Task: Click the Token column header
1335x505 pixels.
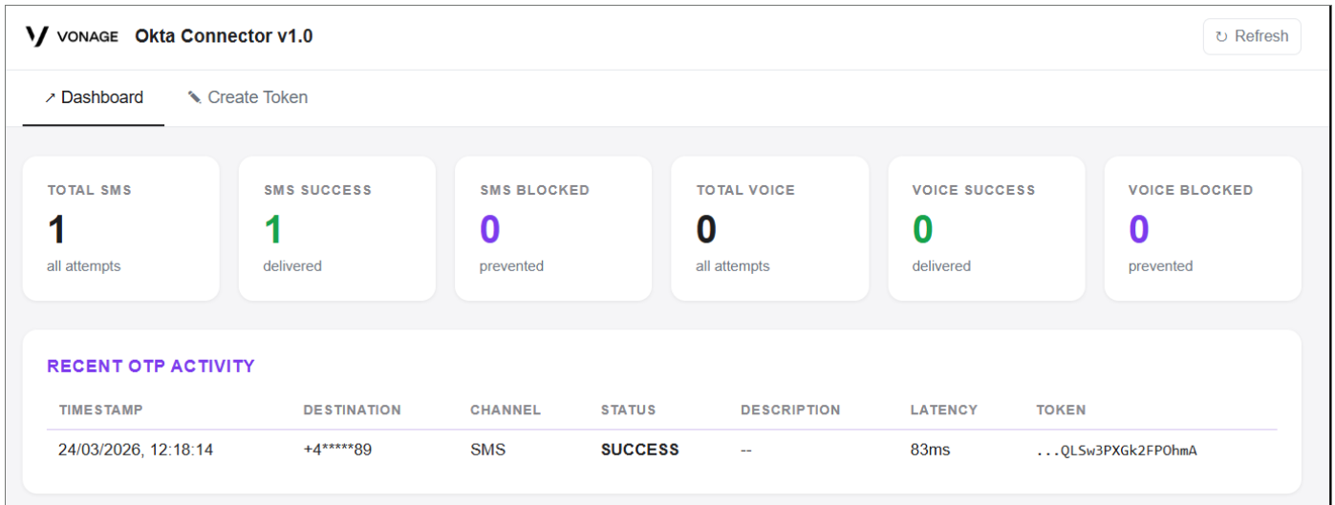Action: click(1061, 410)
